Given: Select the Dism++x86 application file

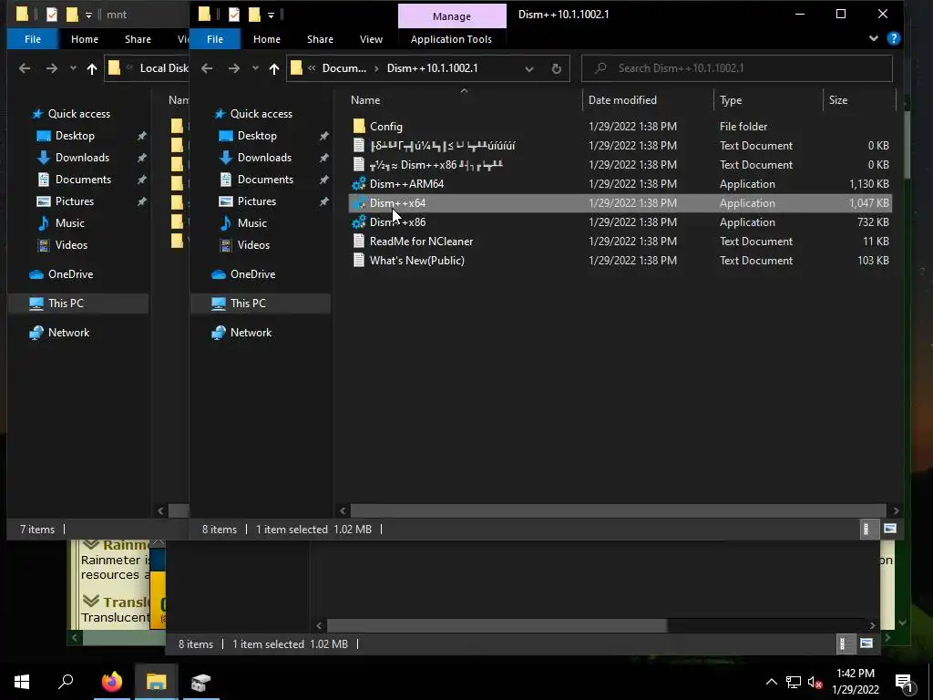Looking at the screenshot, I should coord(397,222).
